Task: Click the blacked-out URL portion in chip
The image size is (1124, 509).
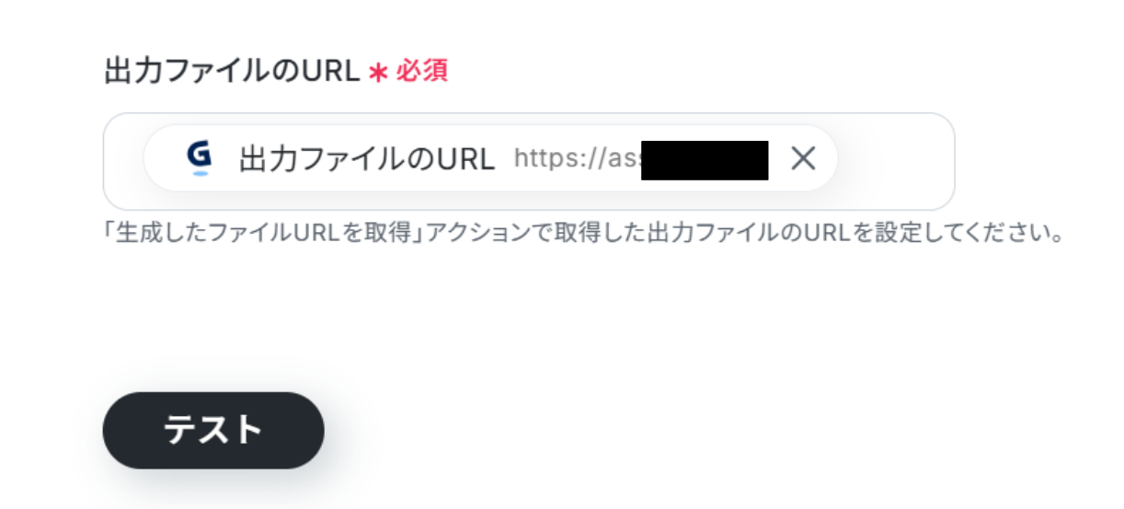Action: (705, 160)
